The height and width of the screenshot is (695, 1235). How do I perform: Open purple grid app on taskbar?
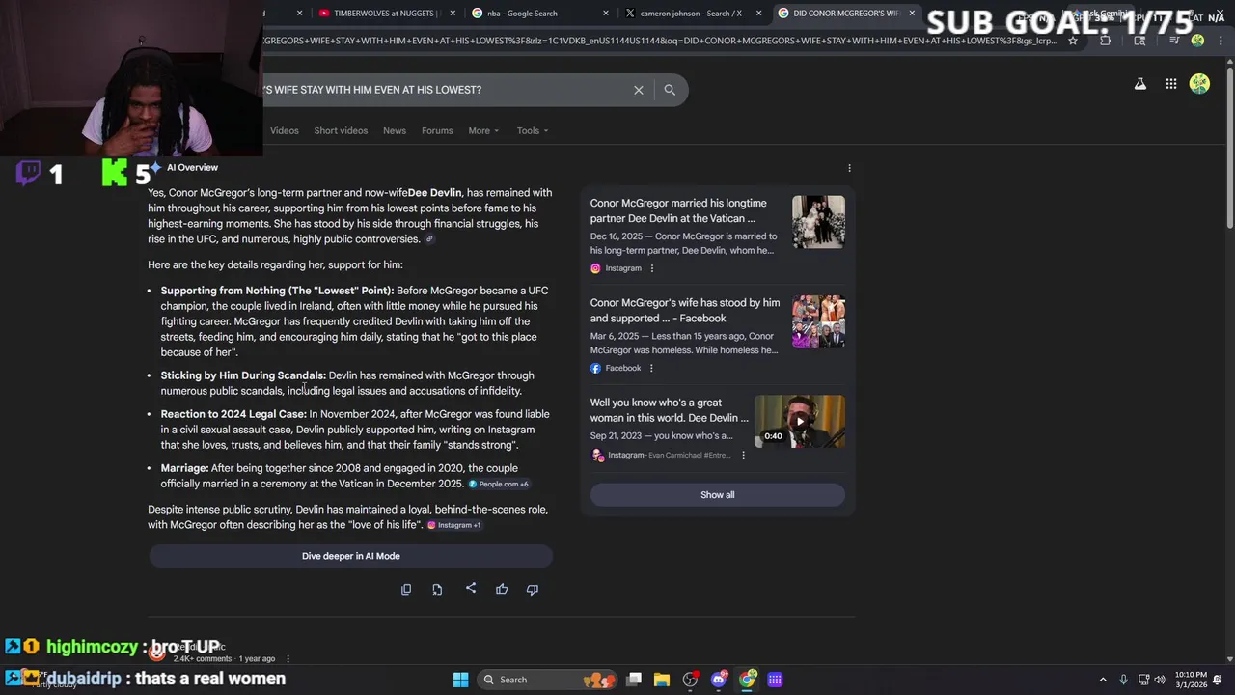point(775,680)
